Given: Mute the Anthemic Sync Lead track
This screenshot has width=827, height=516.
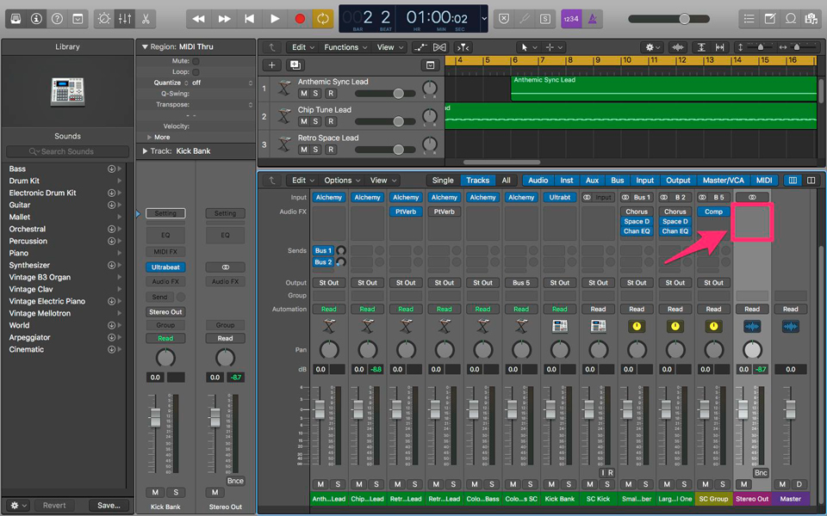Looking at the screenshot, I should (304, 93).
